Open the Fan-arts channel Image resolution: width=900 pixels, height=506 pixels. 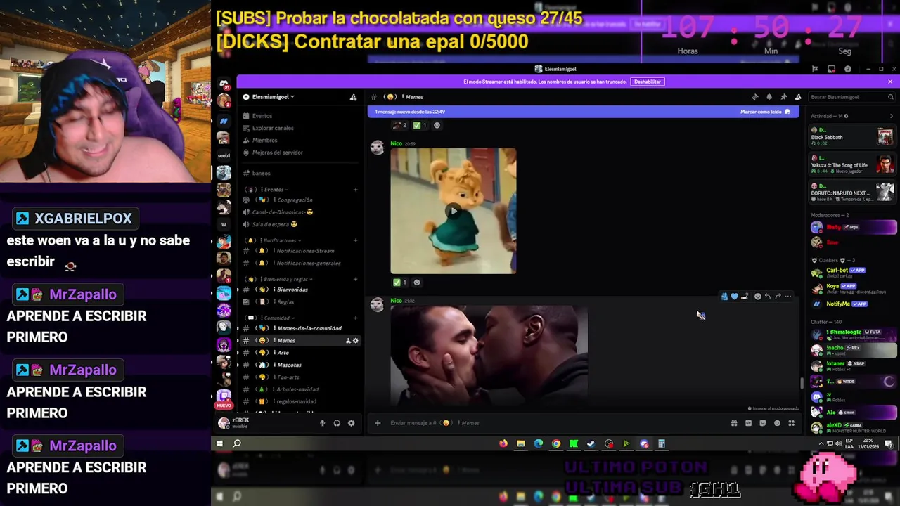coord(287,377)
